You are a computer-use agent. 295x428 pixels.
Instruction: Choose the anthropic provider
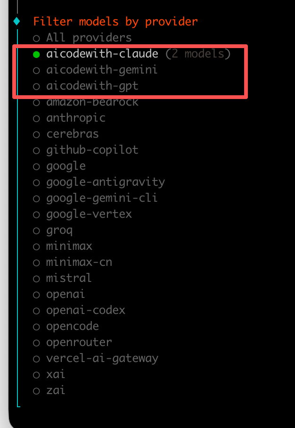(x=75, y=118)
